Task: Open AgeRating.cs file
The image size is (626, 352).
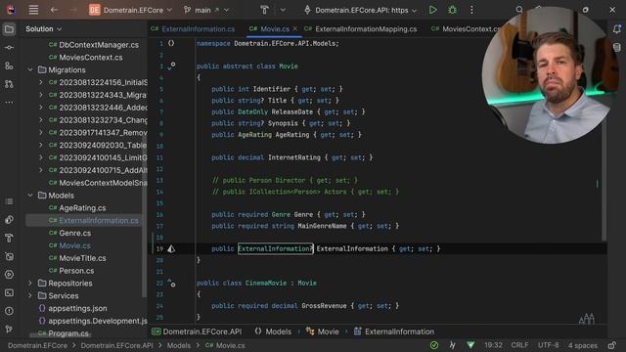Action: 77,208
